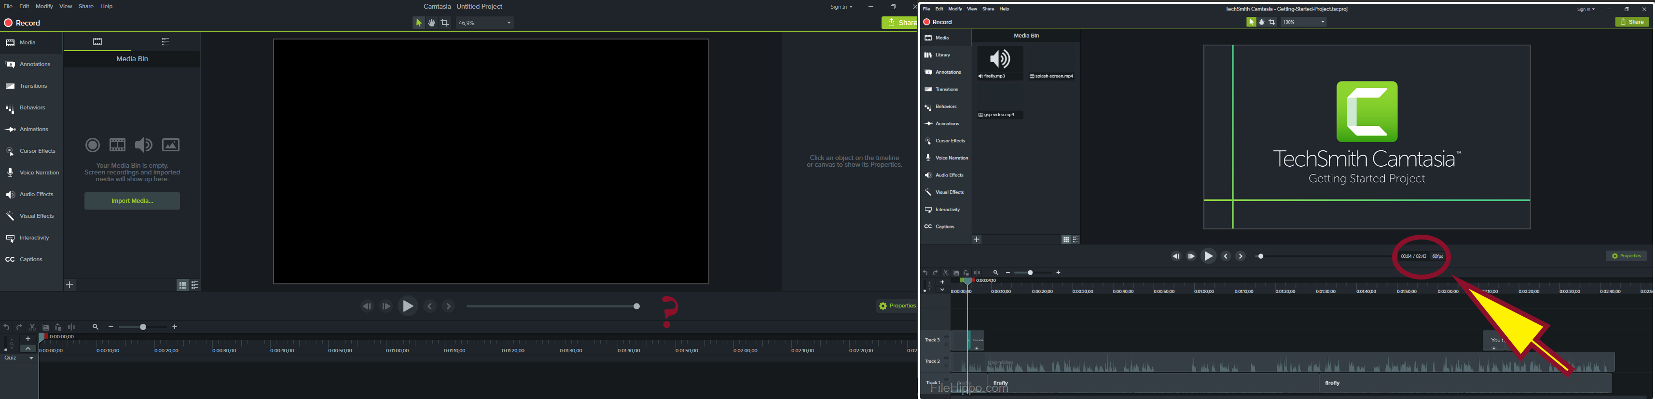Viewport: 1655px width, 399px height.
Task: Click Redo on the Untitled Project timeline toolbar
Action: coord(19,327)
